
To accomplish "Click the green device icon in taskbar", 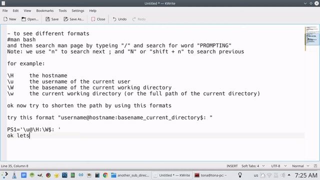I will (73, 175).
